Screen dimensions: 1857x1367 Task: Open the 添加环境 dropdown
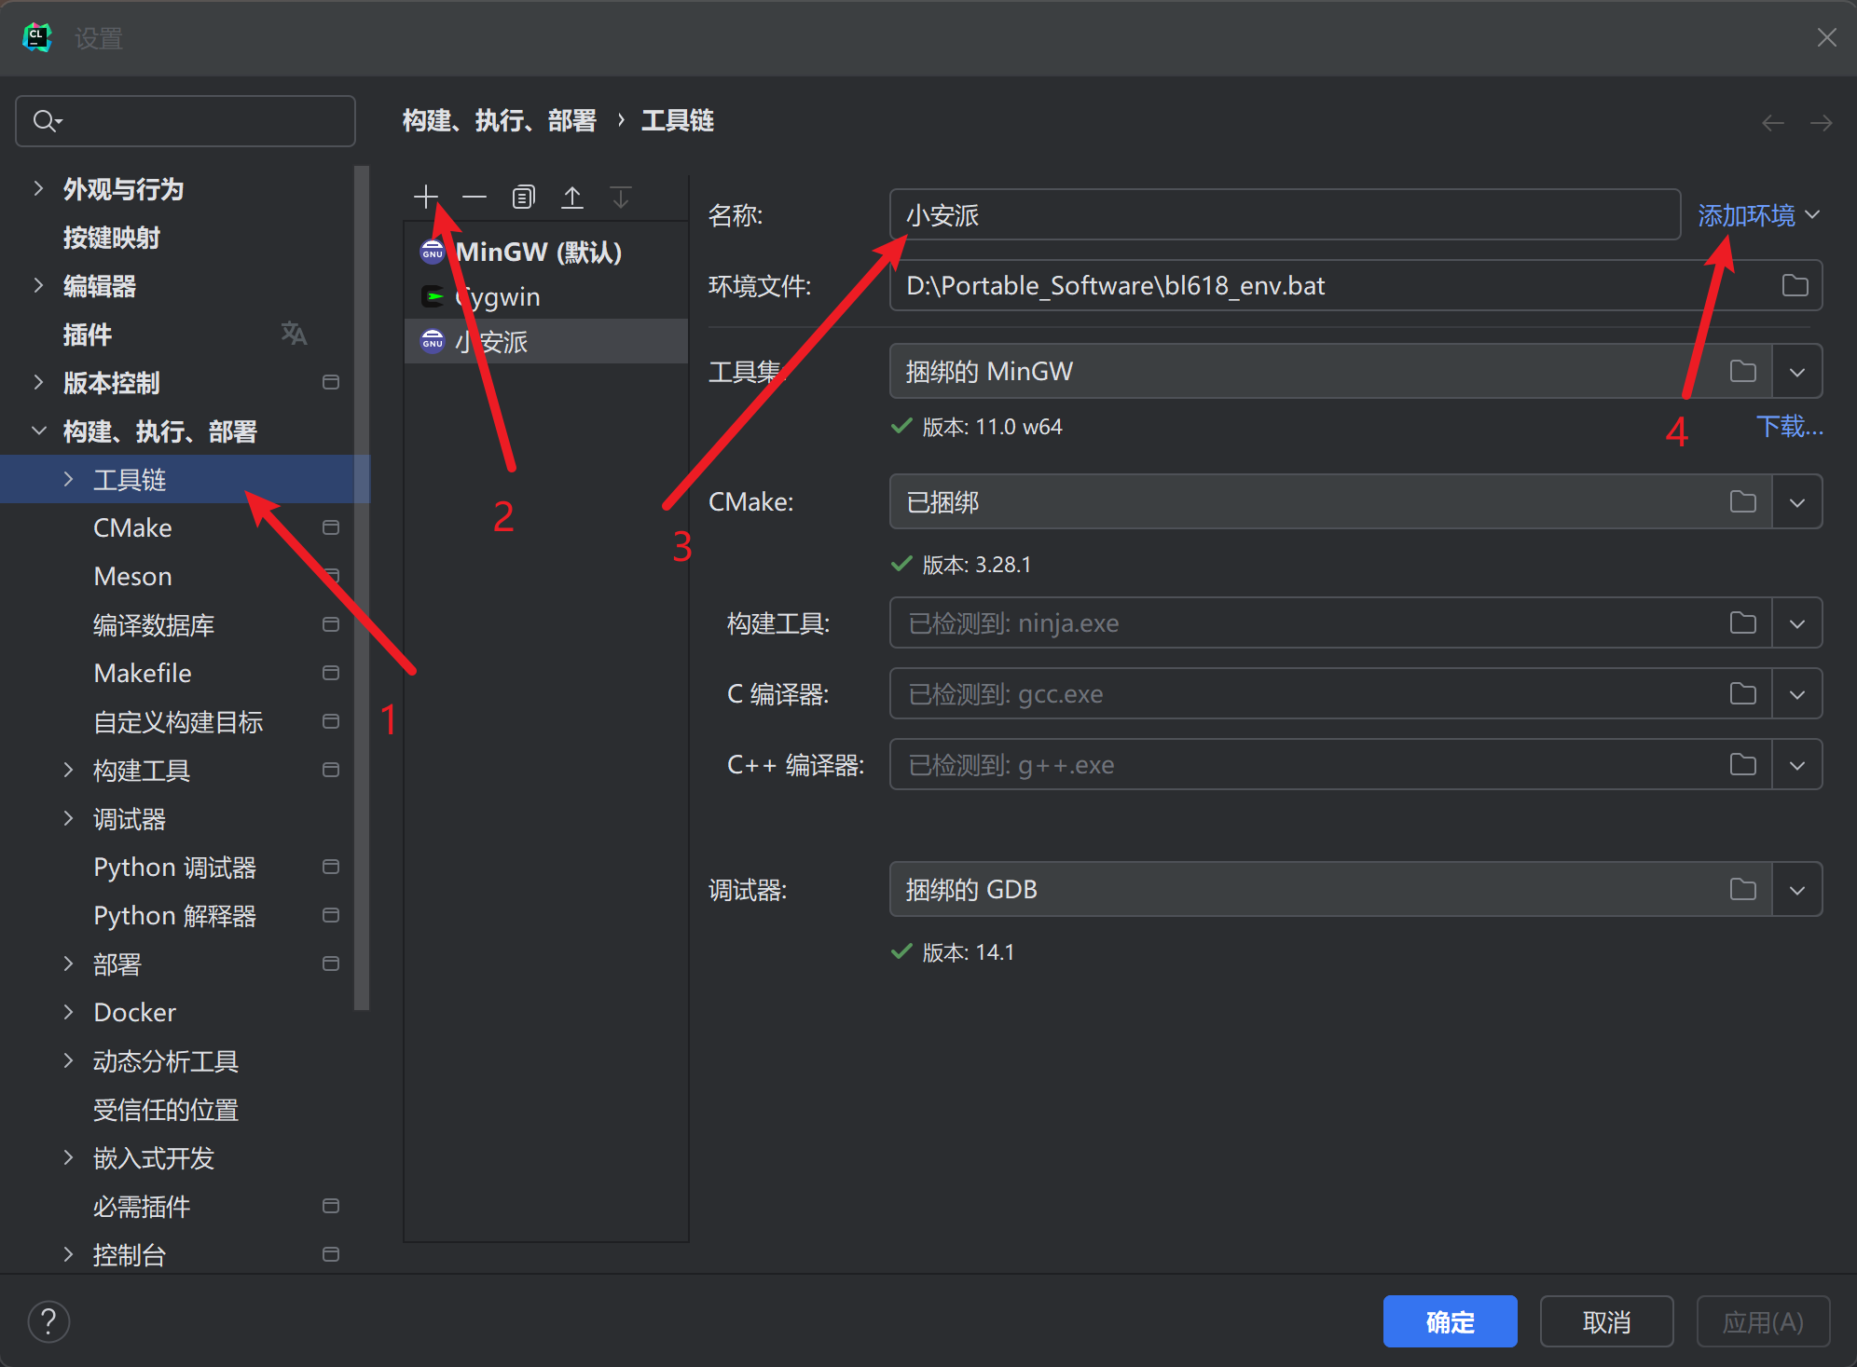coord(1758,215)
